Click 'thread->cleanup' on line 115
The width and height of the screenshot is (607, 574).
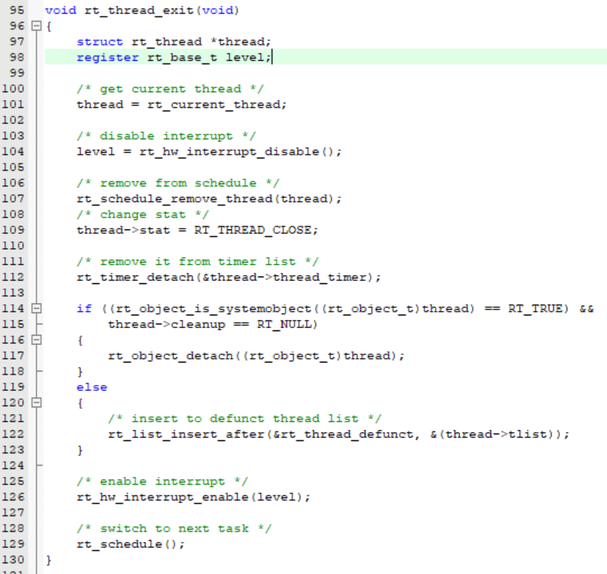[167, 324]
